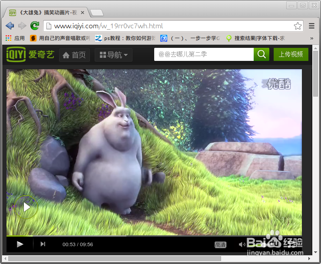Click the circular play overlay on video
321x264 pixels.
[26, 207]
